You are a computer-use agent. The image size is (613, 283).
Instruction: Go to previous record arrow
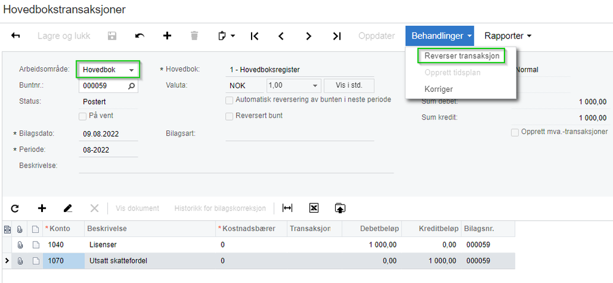click(280, 36)
